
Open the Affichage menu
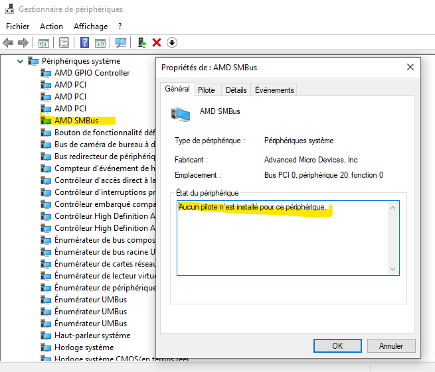coord(91,27)
